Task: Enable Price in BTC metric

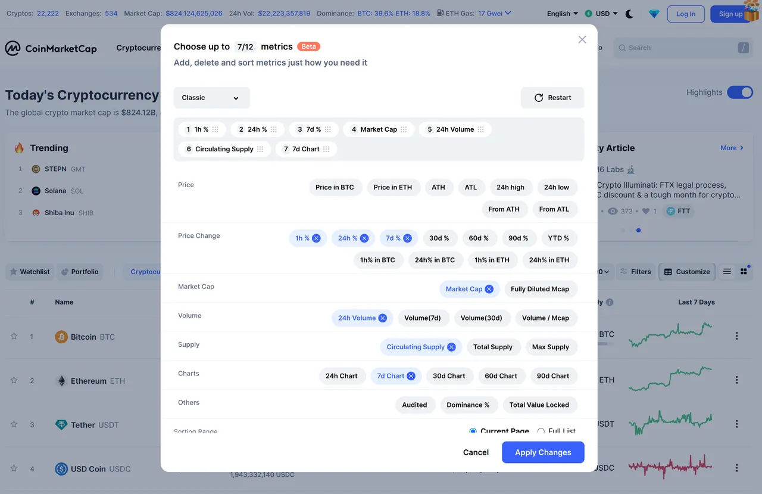Action: click(335, 187)
